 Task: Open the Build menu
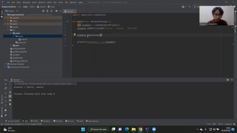pyautogui.click(x=49, y=2)
